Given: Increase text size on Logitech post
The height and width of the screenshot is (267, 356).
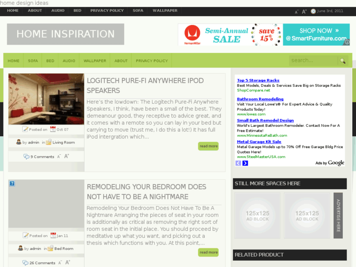Looking at the screenshot, I should (67, 156).
